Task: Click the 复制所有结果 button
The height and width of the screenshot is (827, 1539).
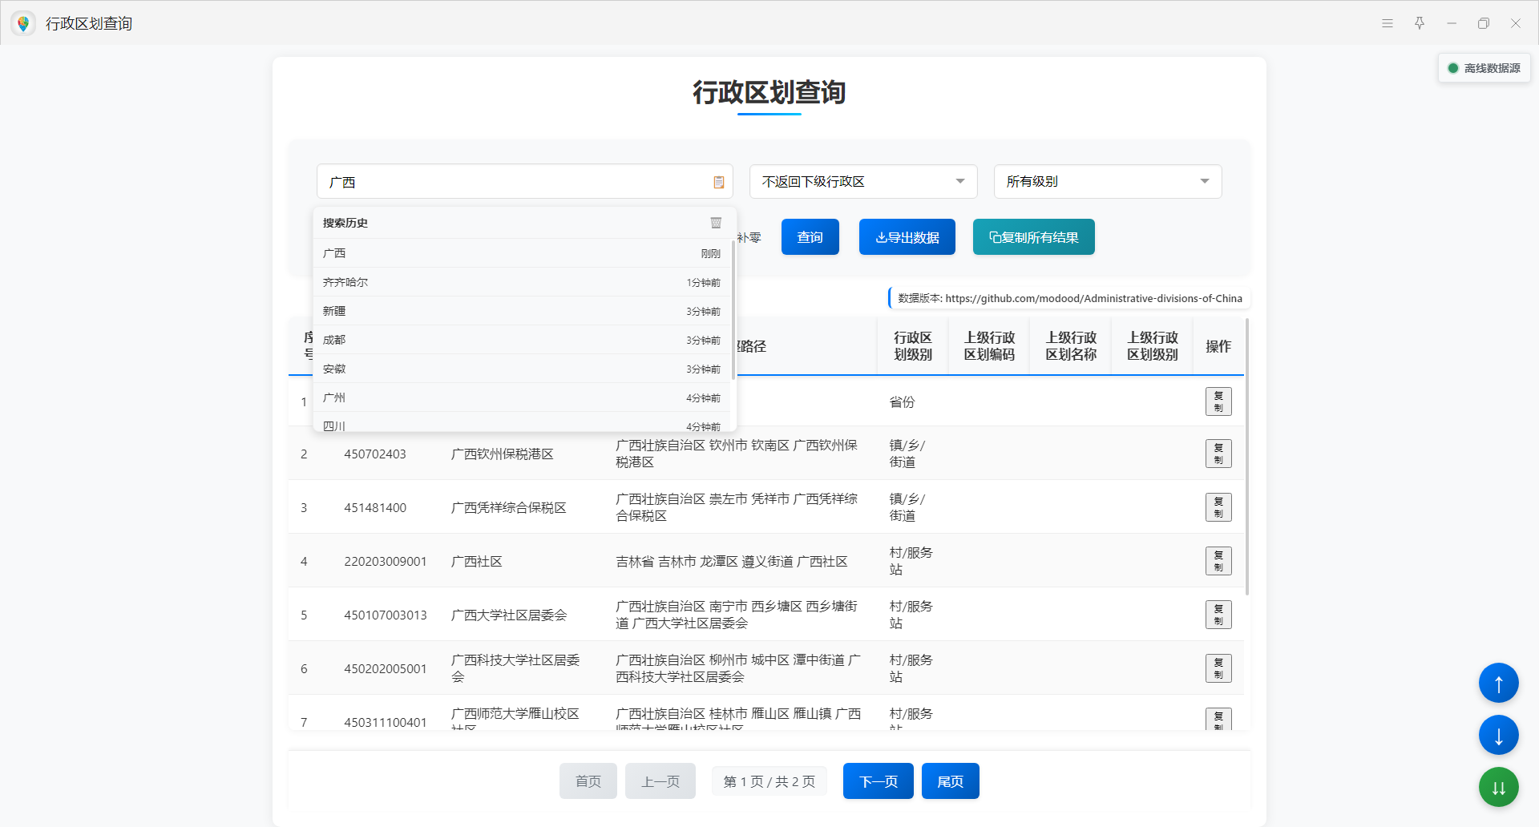Action: 1034,237
